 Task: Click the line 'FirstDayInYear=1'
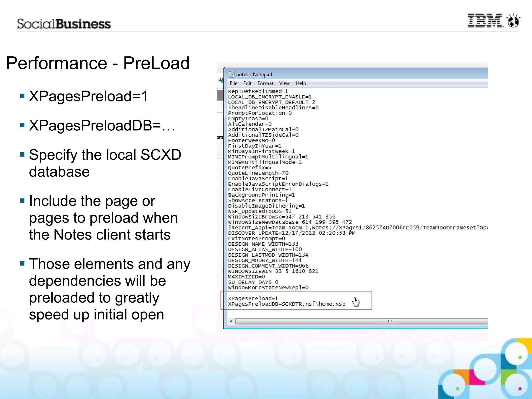(x=255, y=146)
